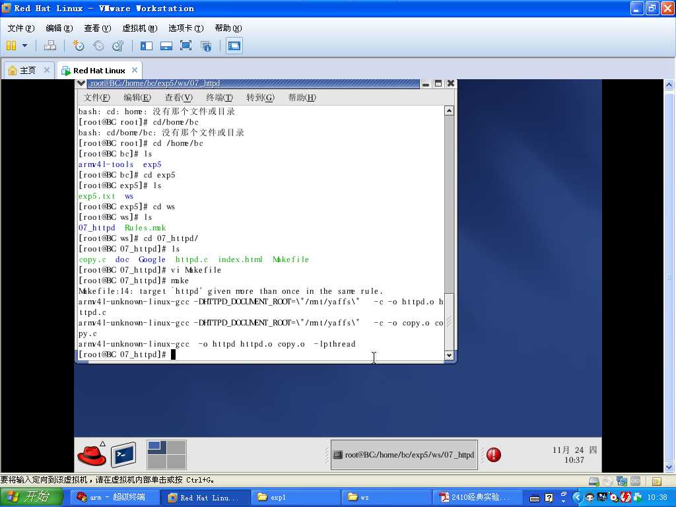676x507 pixels.
Task: Click the red alert notification icon
Action: coord(494,454)
